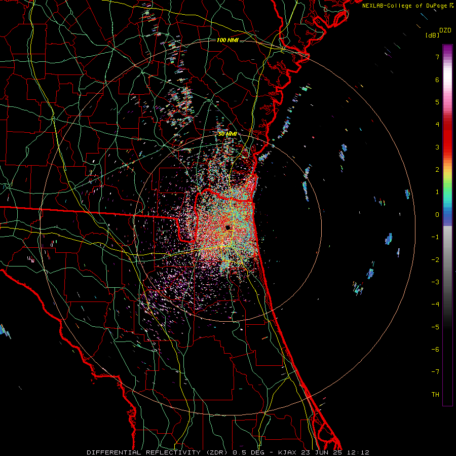Click the black radar site dot

coord(228,227)
